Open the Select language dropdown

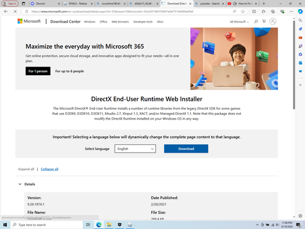(x=135, y=149)
